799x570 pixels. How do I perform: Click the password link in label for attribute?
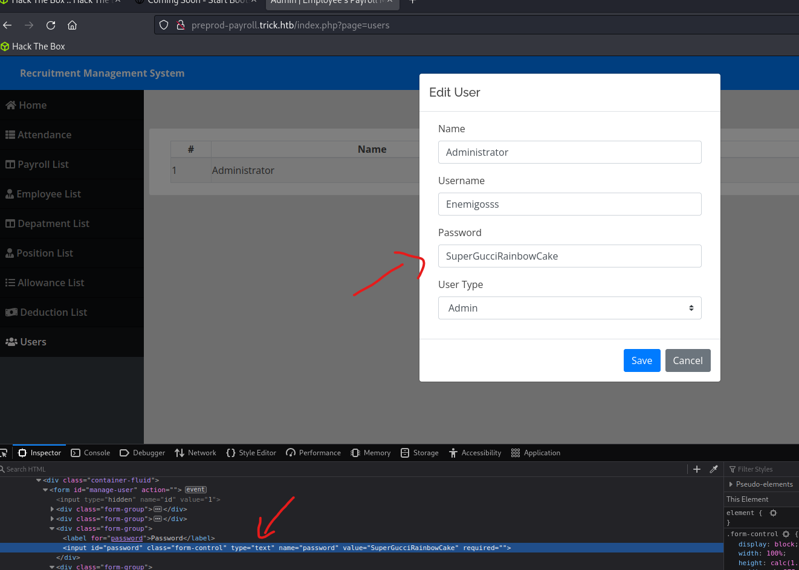click(x=127, y=539)
